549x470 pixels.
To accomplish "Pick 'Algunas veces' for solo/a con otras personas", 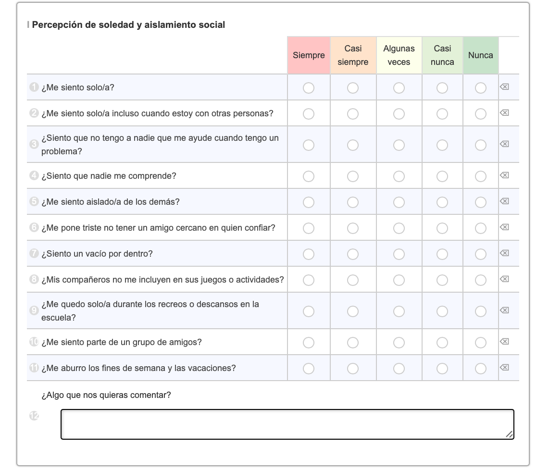I will coord(399,114).
